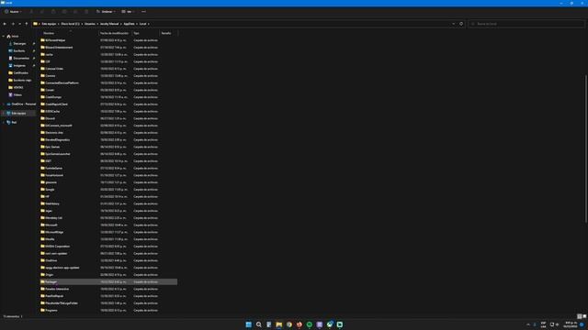Switch to large icons view toggle
Screen dimensions: 588x330
(584, 316)
